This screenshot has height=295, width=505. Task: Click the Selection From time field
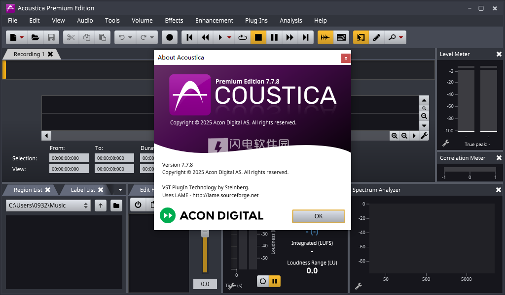click(x=69, y=158)
